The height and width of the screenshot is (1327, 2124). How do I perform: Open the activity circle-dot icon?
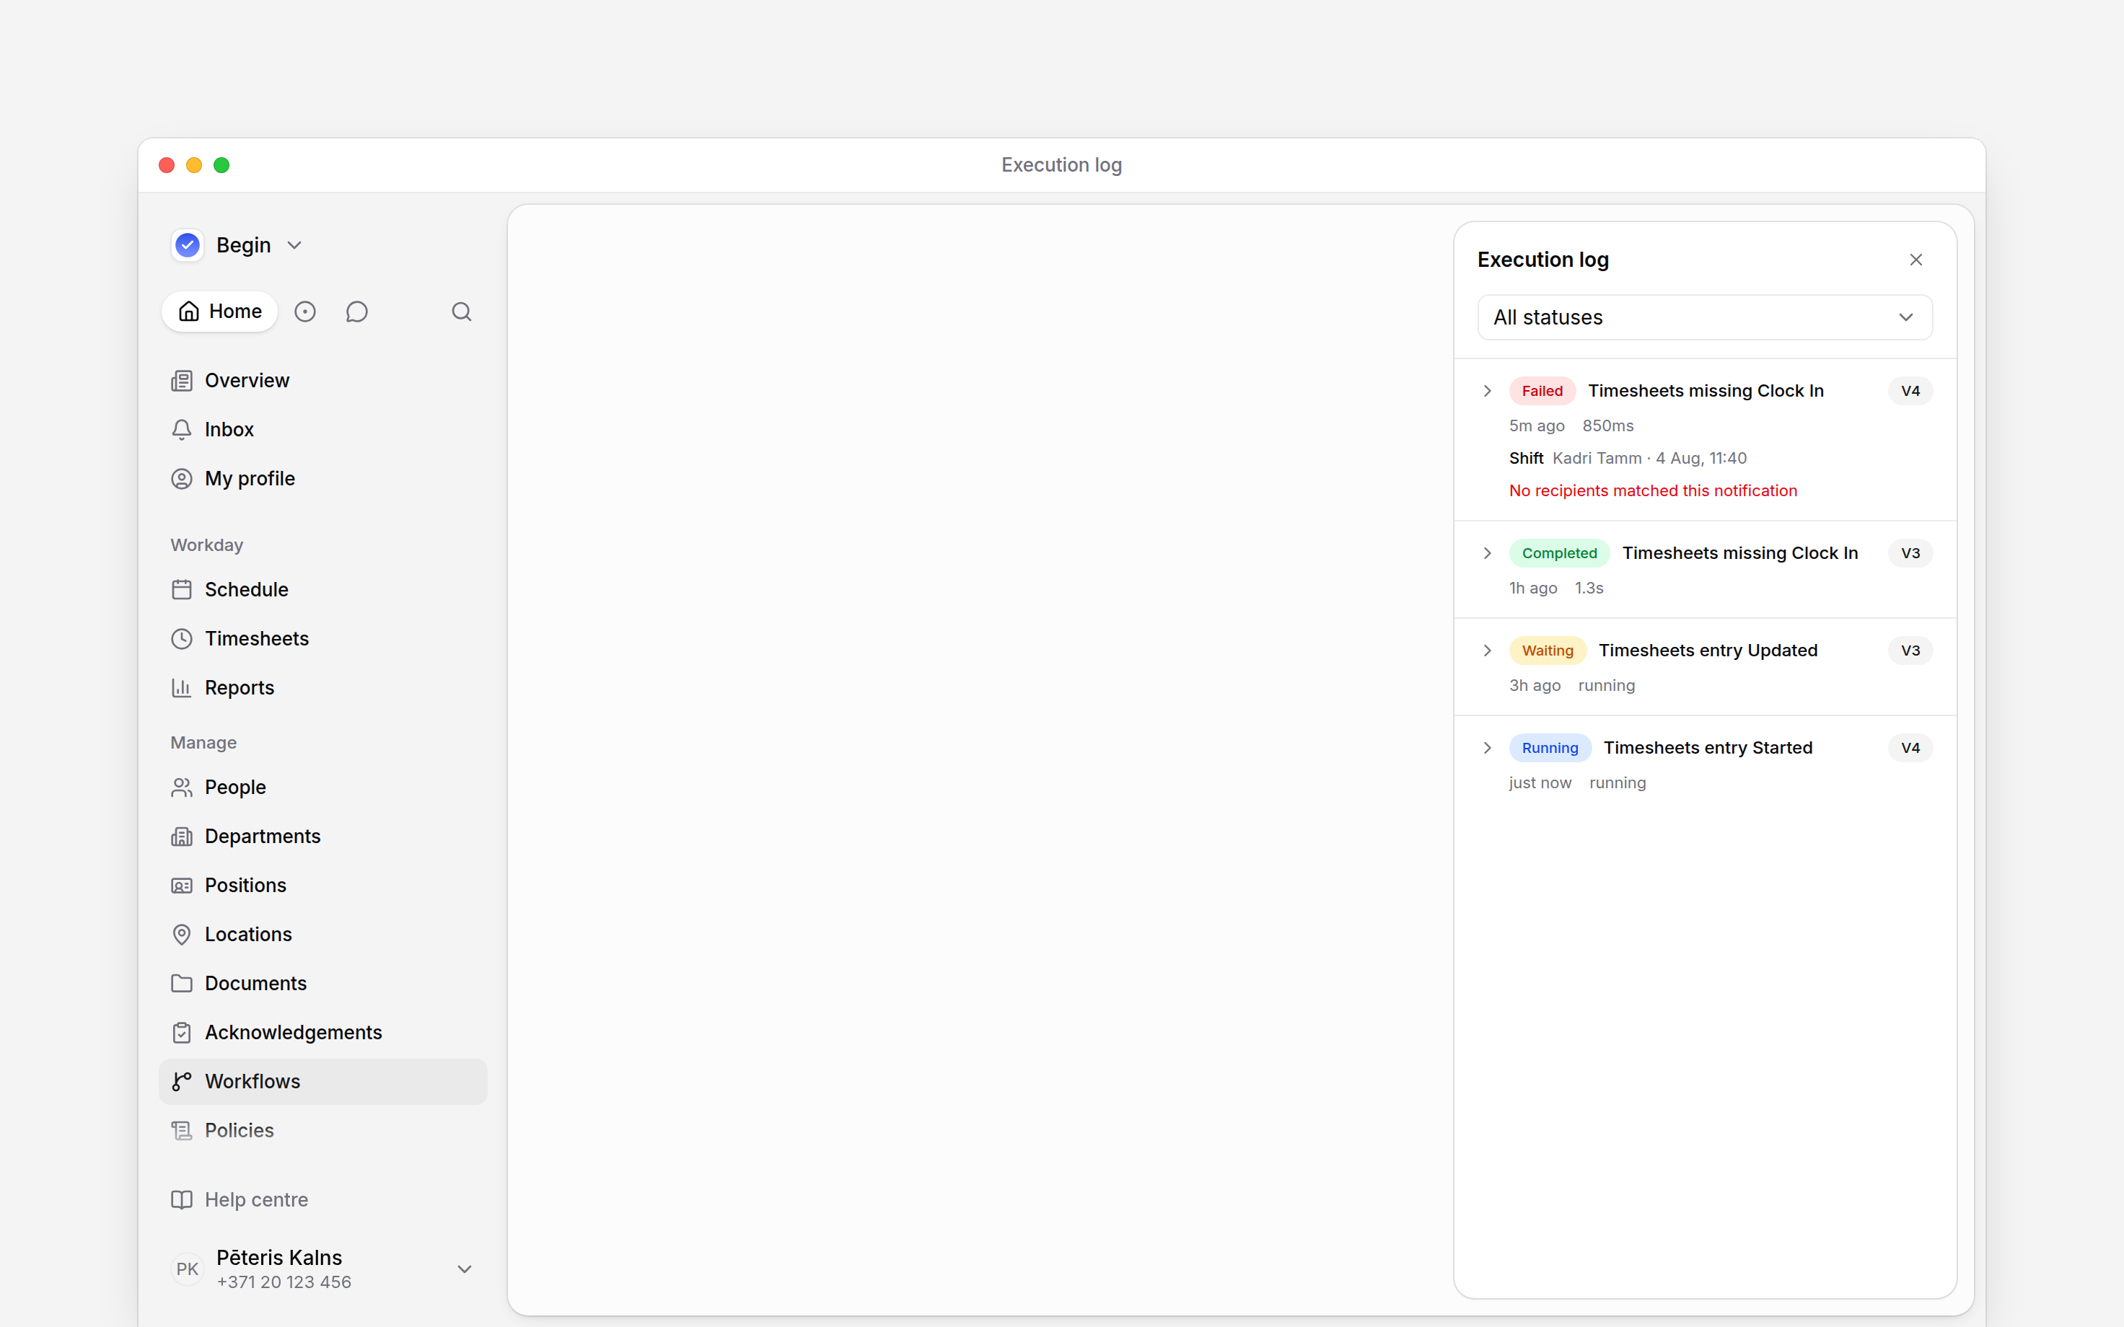coord(304,312)
